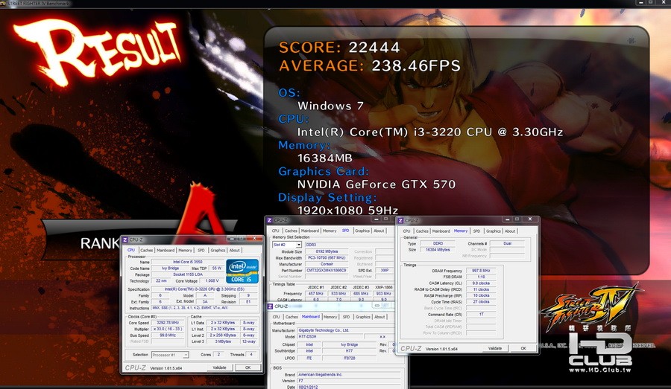Select the CPU tab in the SPD window
671x389 pixels.
[x=276, y=231]
